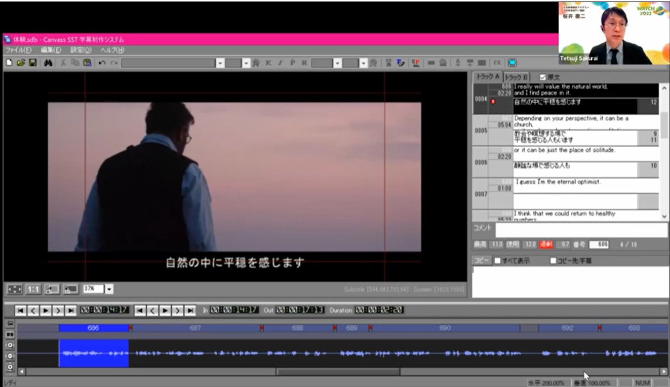670x387 pixels.
Task: Click the fit-to-window video icon
Action: pos(15,289)
